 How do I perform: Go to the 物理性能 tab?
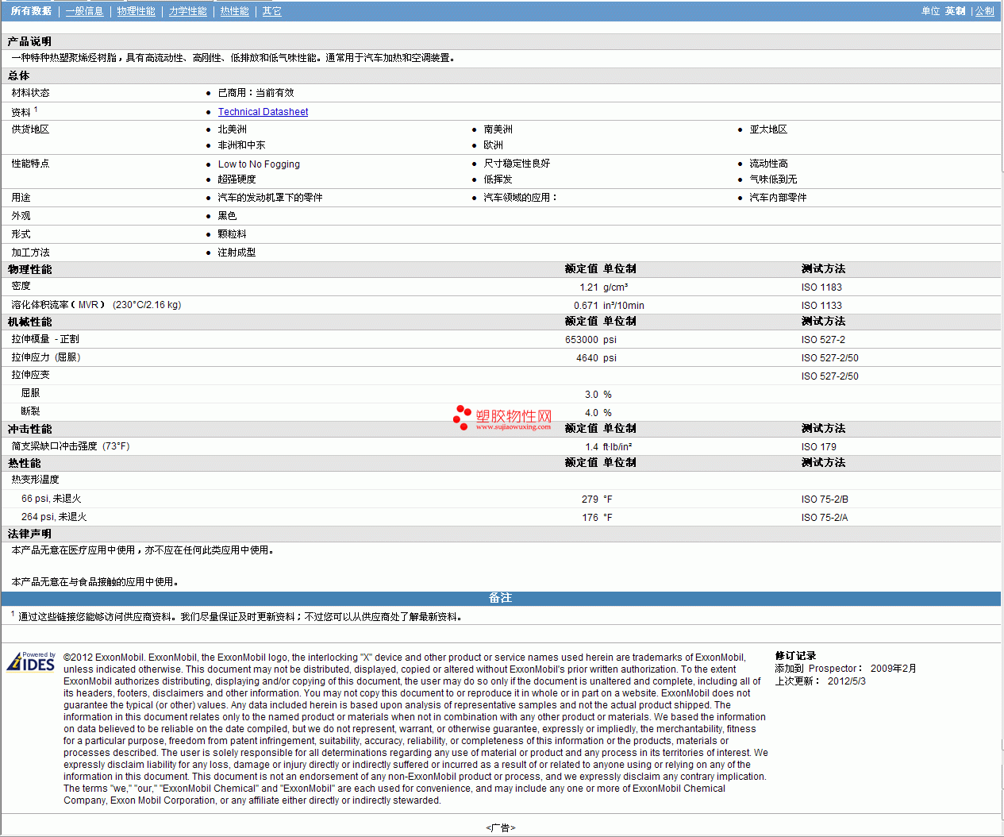pyautogui.click(x=136, y=11)
